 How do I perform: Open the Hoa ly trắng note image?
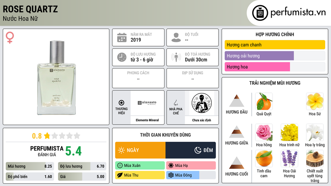tap(315, 132)
